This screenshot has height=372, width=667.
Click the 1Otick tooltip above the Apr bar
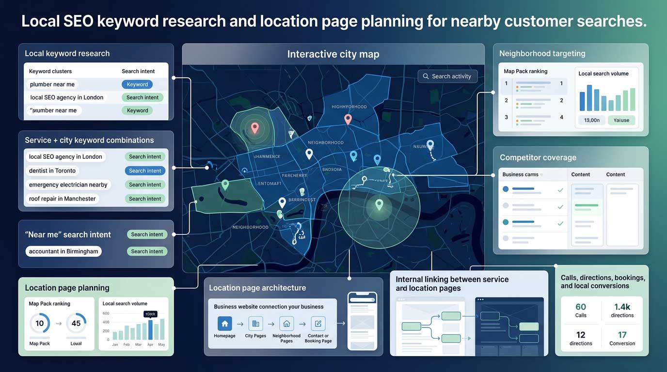150,314
